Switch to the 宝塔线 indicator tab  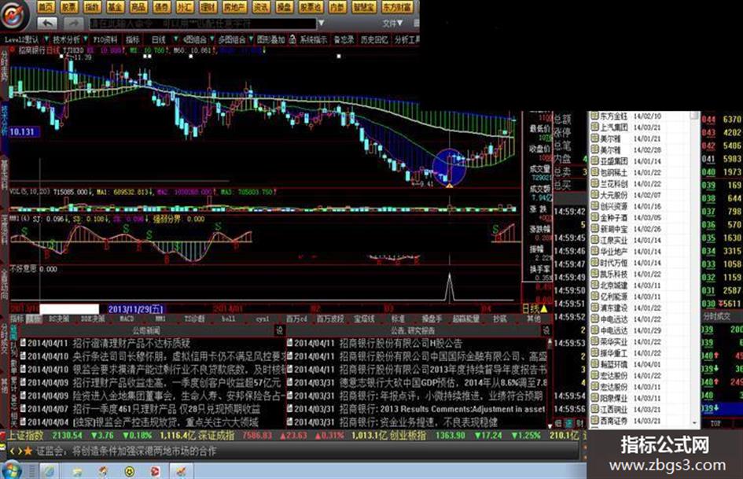364,319
